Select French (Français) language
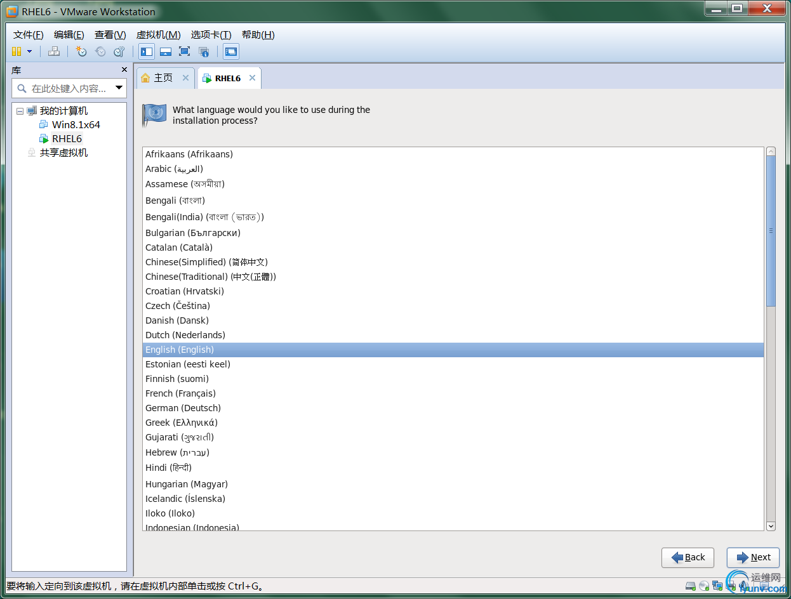791x599 pixels. [453, 393]
